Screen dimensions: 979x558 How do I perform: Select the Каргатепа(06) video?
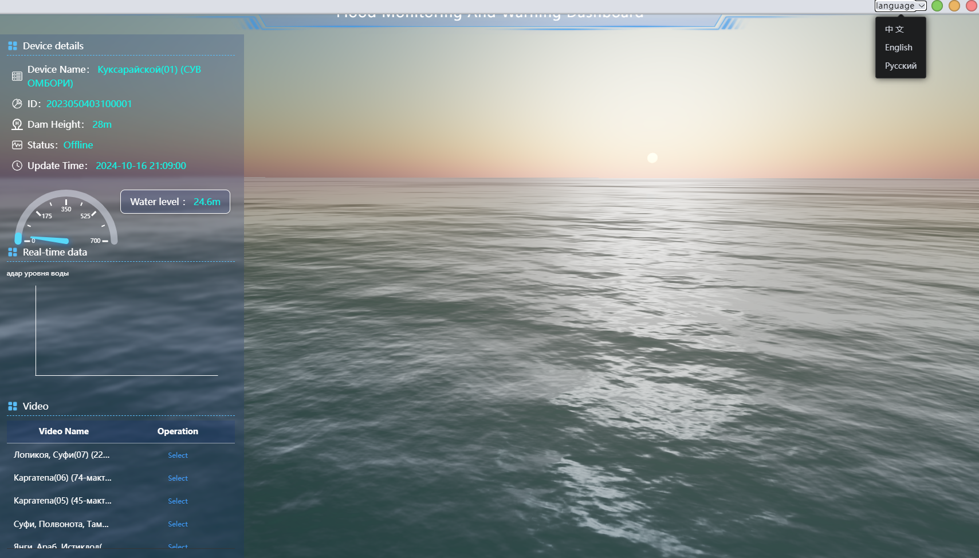tap(178, 478)
